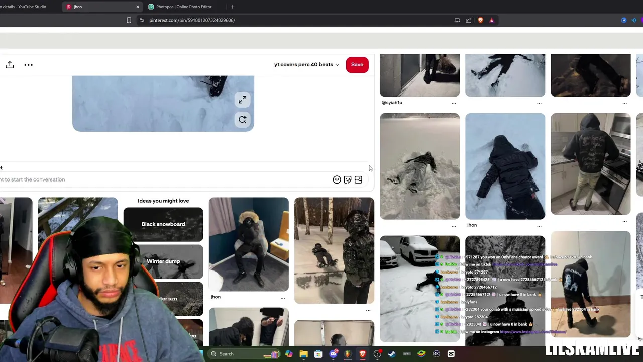Open the emoji picker in comment box
The image size is (643, 362).
click(x=337, y=179)
